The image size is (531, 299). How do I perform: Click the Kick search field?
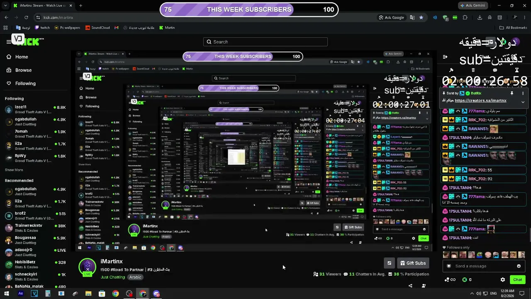pyautogui.click(x=265, y=42)
